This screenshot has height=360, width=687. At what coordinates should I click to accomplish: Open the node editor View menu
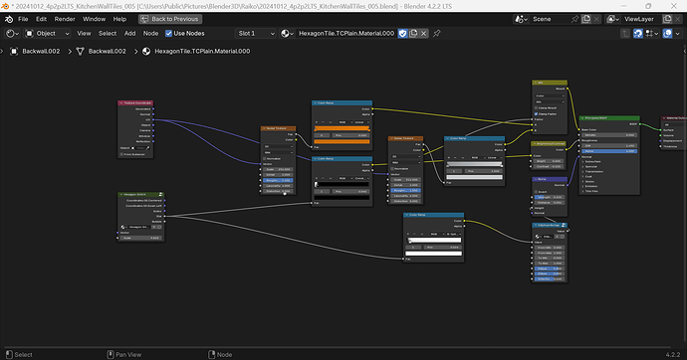pyautogui.click(x=84, y=33)
